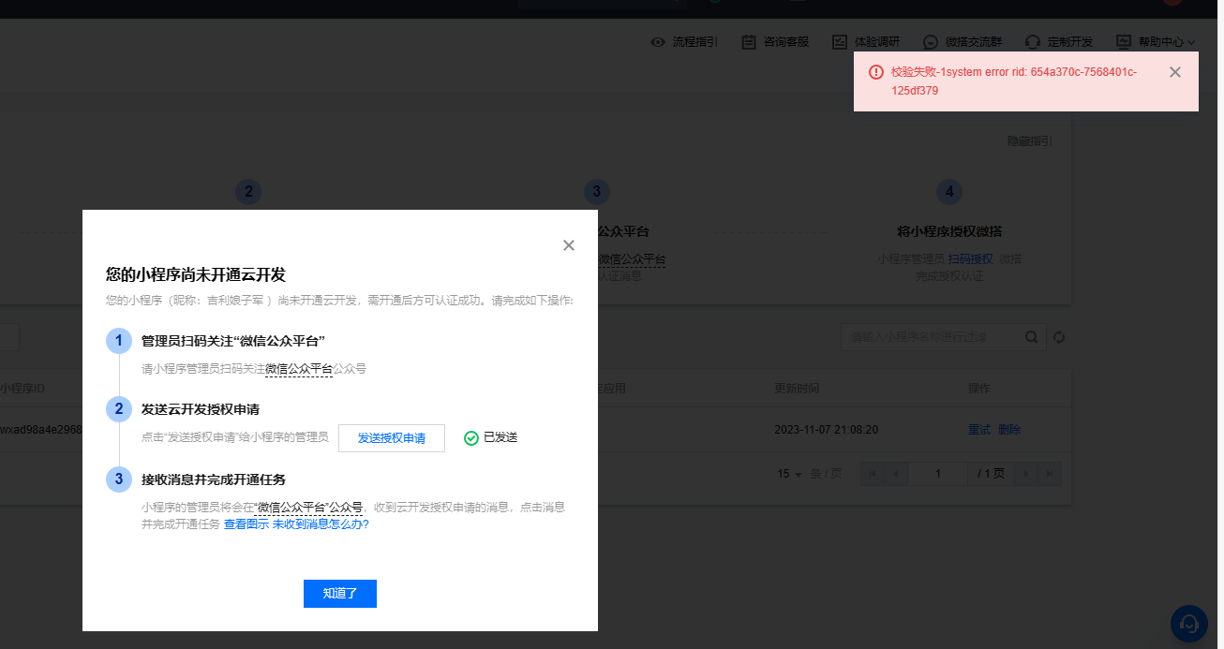
Task: Open the 查看图示 link
Action: pos(246,524)
